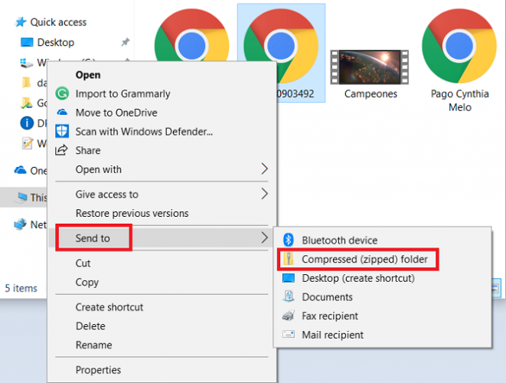This screenshot has width=506, height=383.
Task: Open the Give access to entry
Action: [162, 194]
